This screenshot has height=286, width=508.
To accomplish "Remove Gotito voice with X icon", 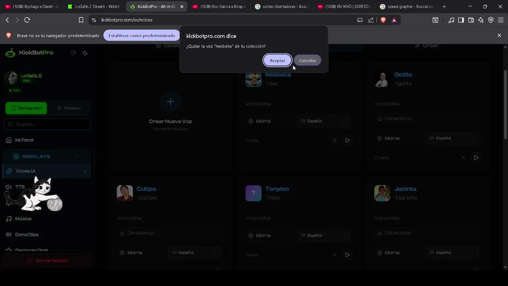I will (x=463, y=158).
